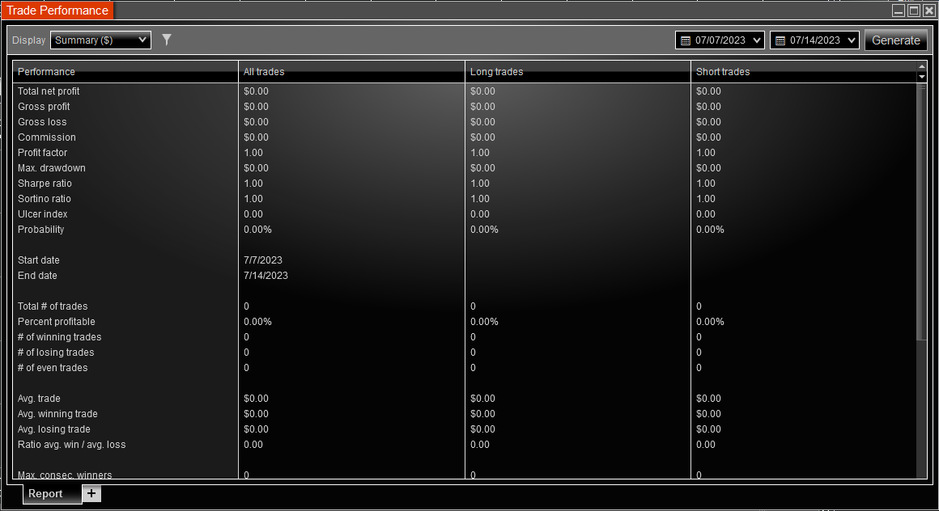The height and width of the screenshot is (511, 939).
Task: Click Long trades Ulcer index value
Action: (x=480, y=214)
